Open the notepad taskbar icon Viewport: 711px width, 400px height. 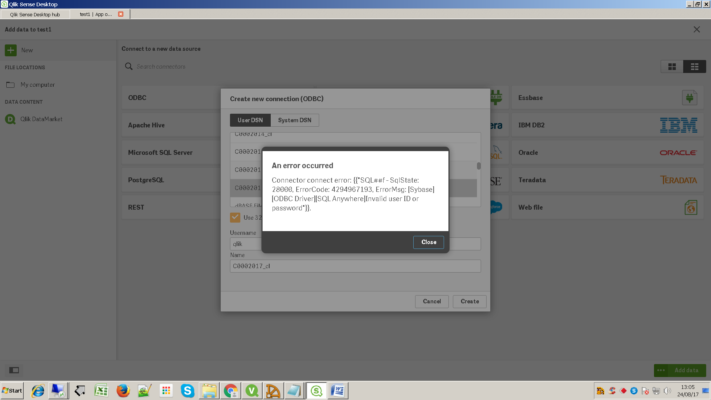click(x=294, y=391)
